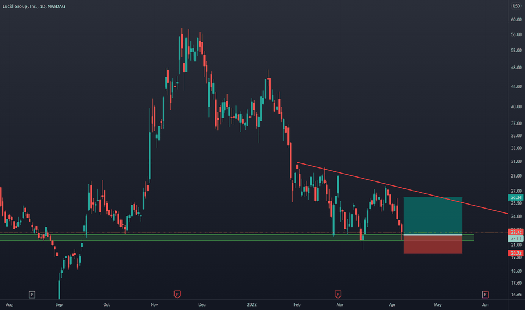Click the 21.00 price axis label
525x310 pixels.
pyautogui.click(x=516, y=245)
